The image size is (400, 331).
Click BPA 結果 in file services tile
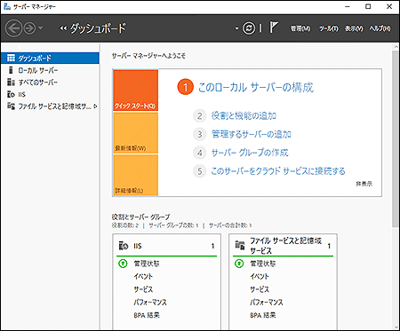(x=263, y=315)
